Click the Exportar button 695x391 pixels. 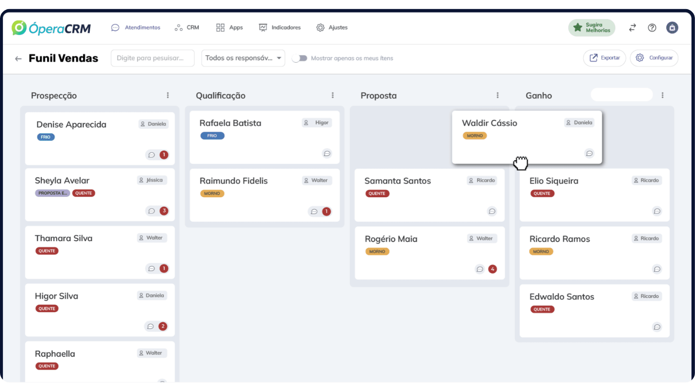point(605,58)
